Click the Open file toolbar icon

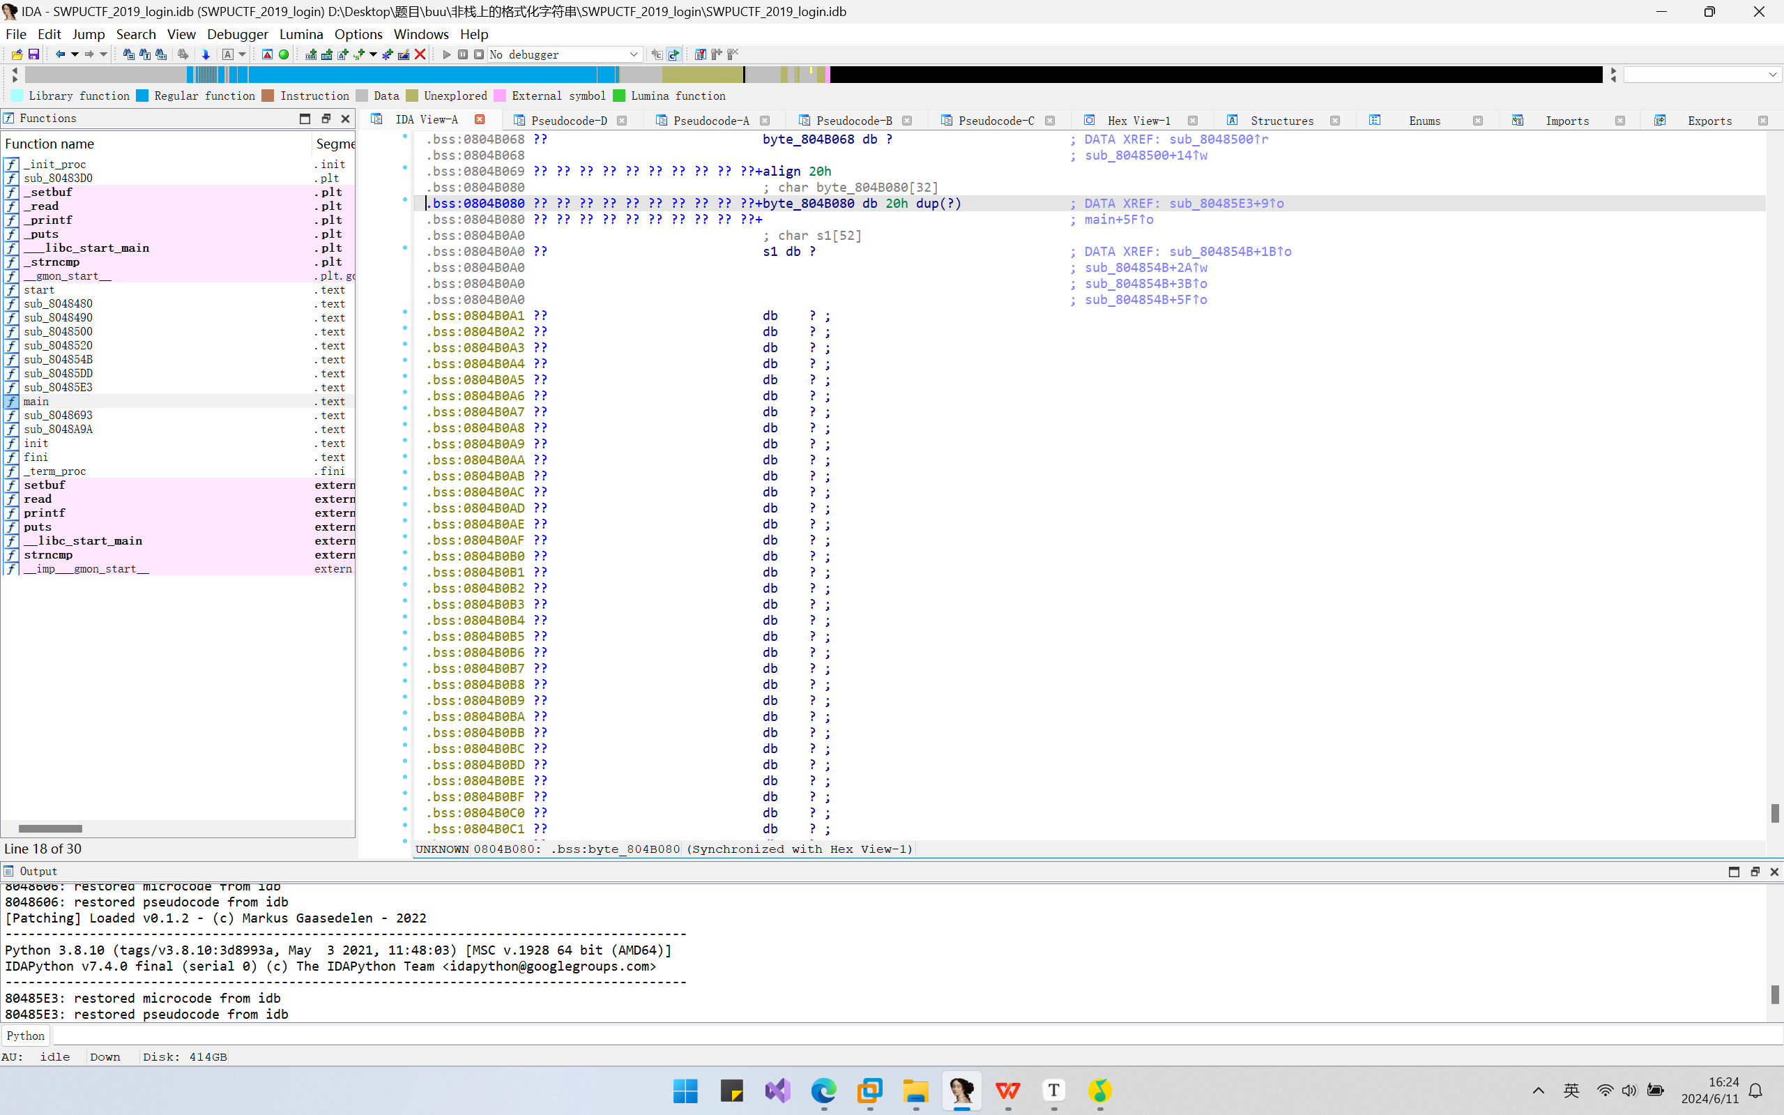(17, 54)
